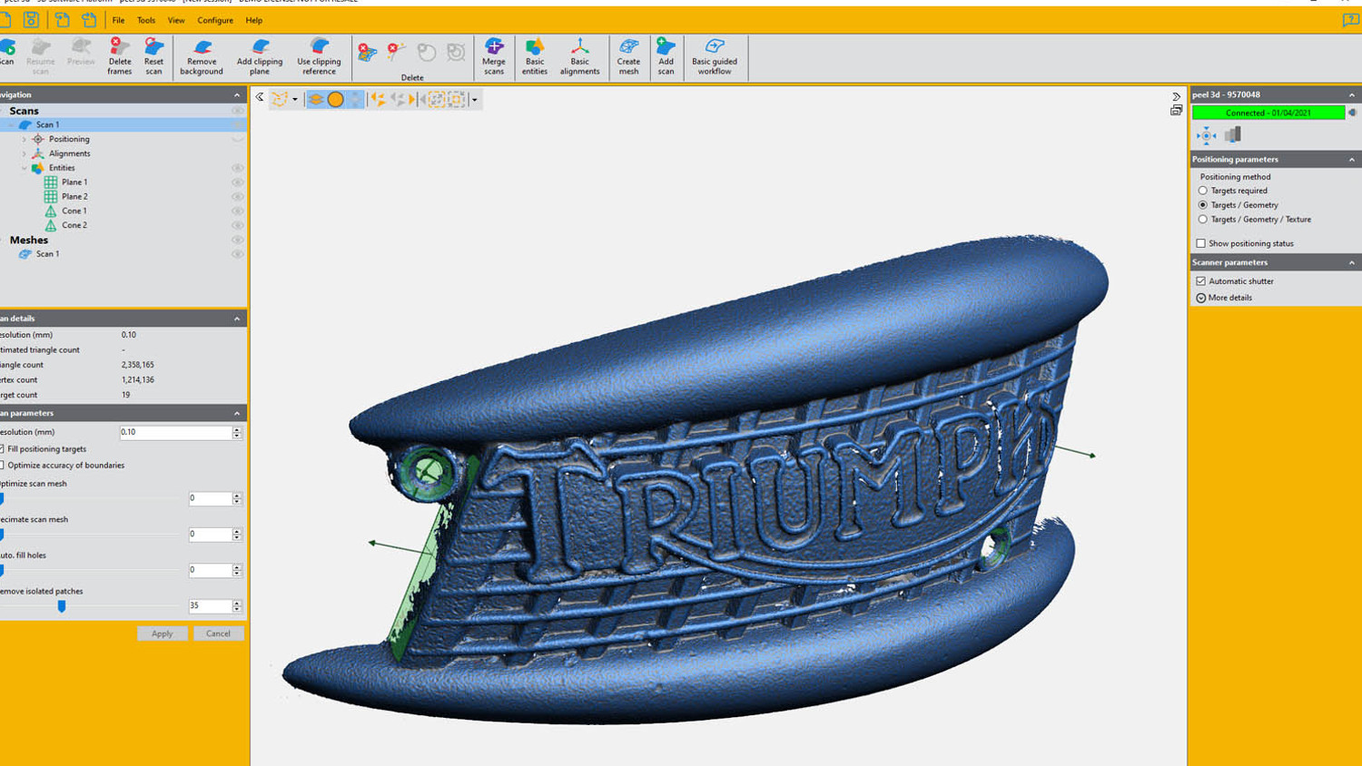Screen dimensions: 1362x766
Task: Click the Remove background tool
Action: (202, 56)
